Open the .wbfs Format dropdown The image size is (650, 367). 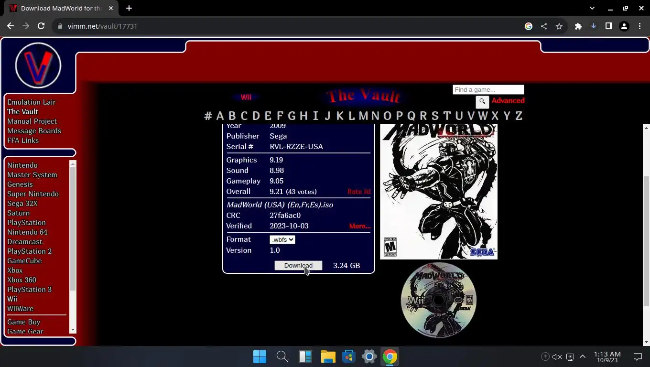[x=282, y=239]
